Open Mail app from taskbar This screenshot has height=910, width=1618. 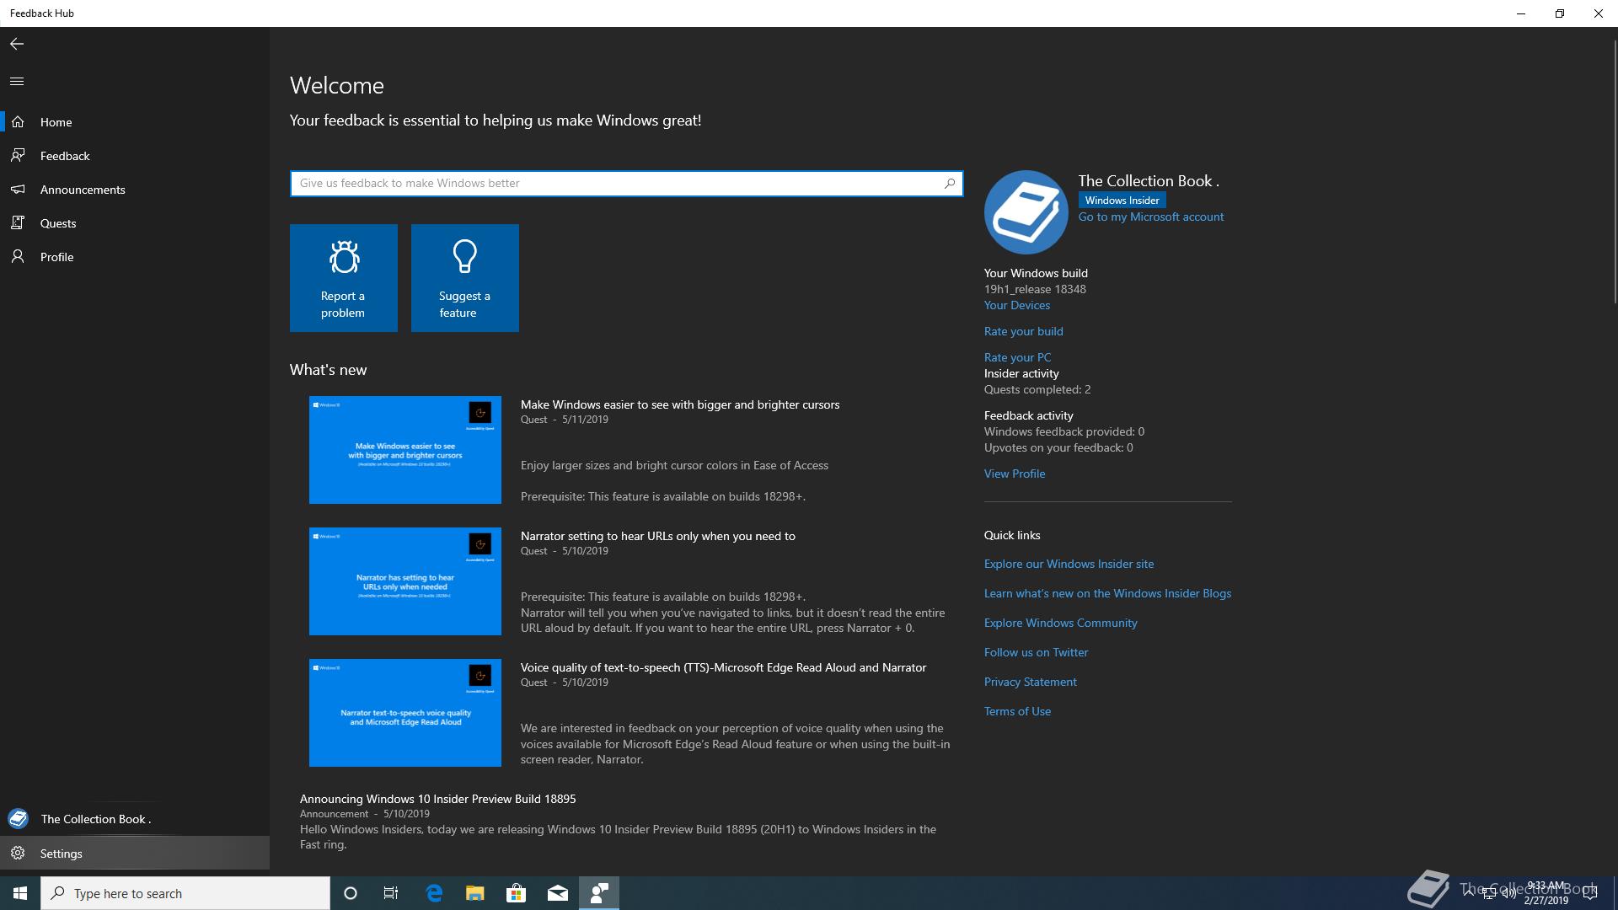pyautogui.click(x=558, y=893)
